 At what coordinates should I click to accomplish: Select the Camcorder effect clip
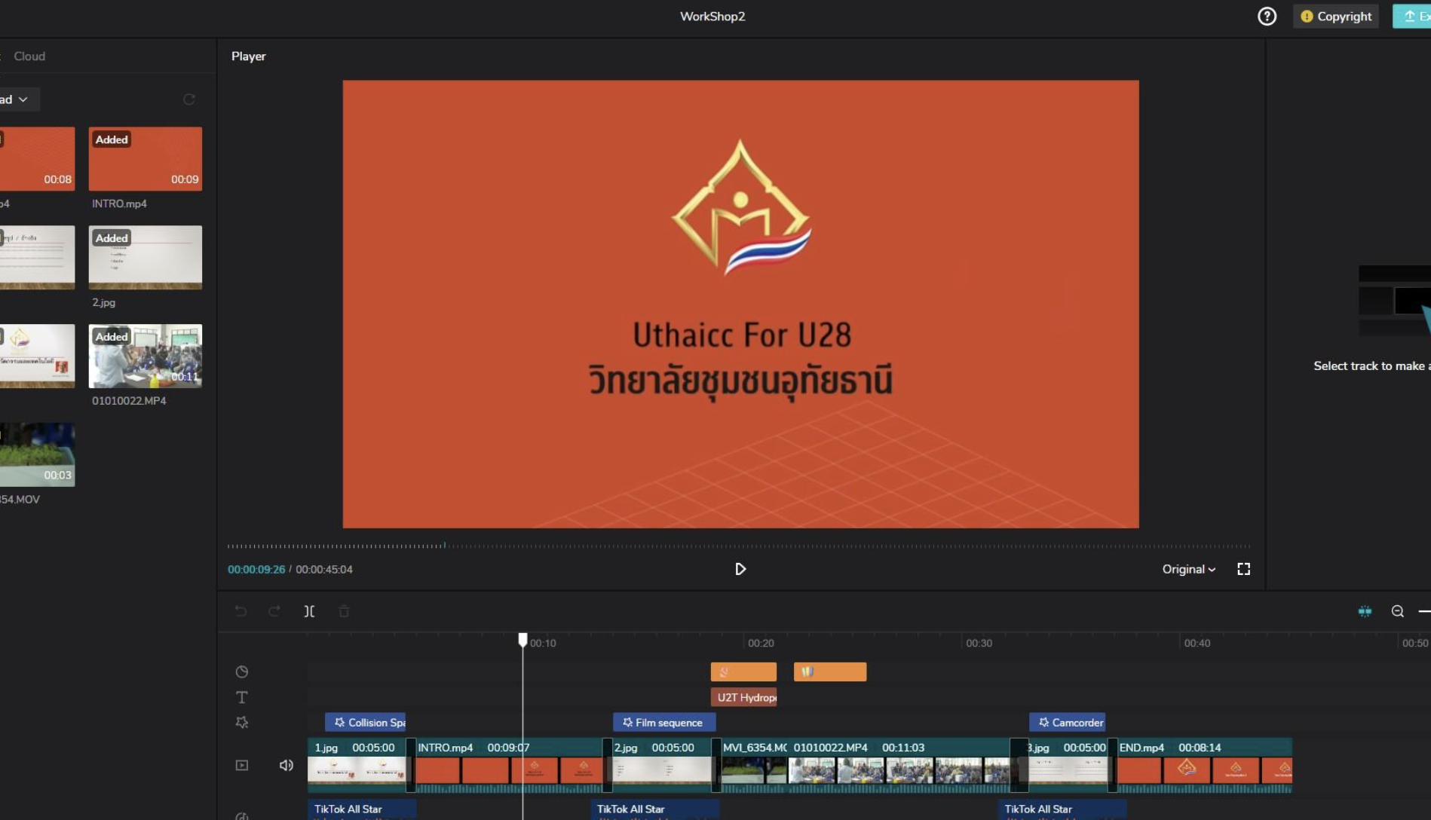tap(1068, 722)
